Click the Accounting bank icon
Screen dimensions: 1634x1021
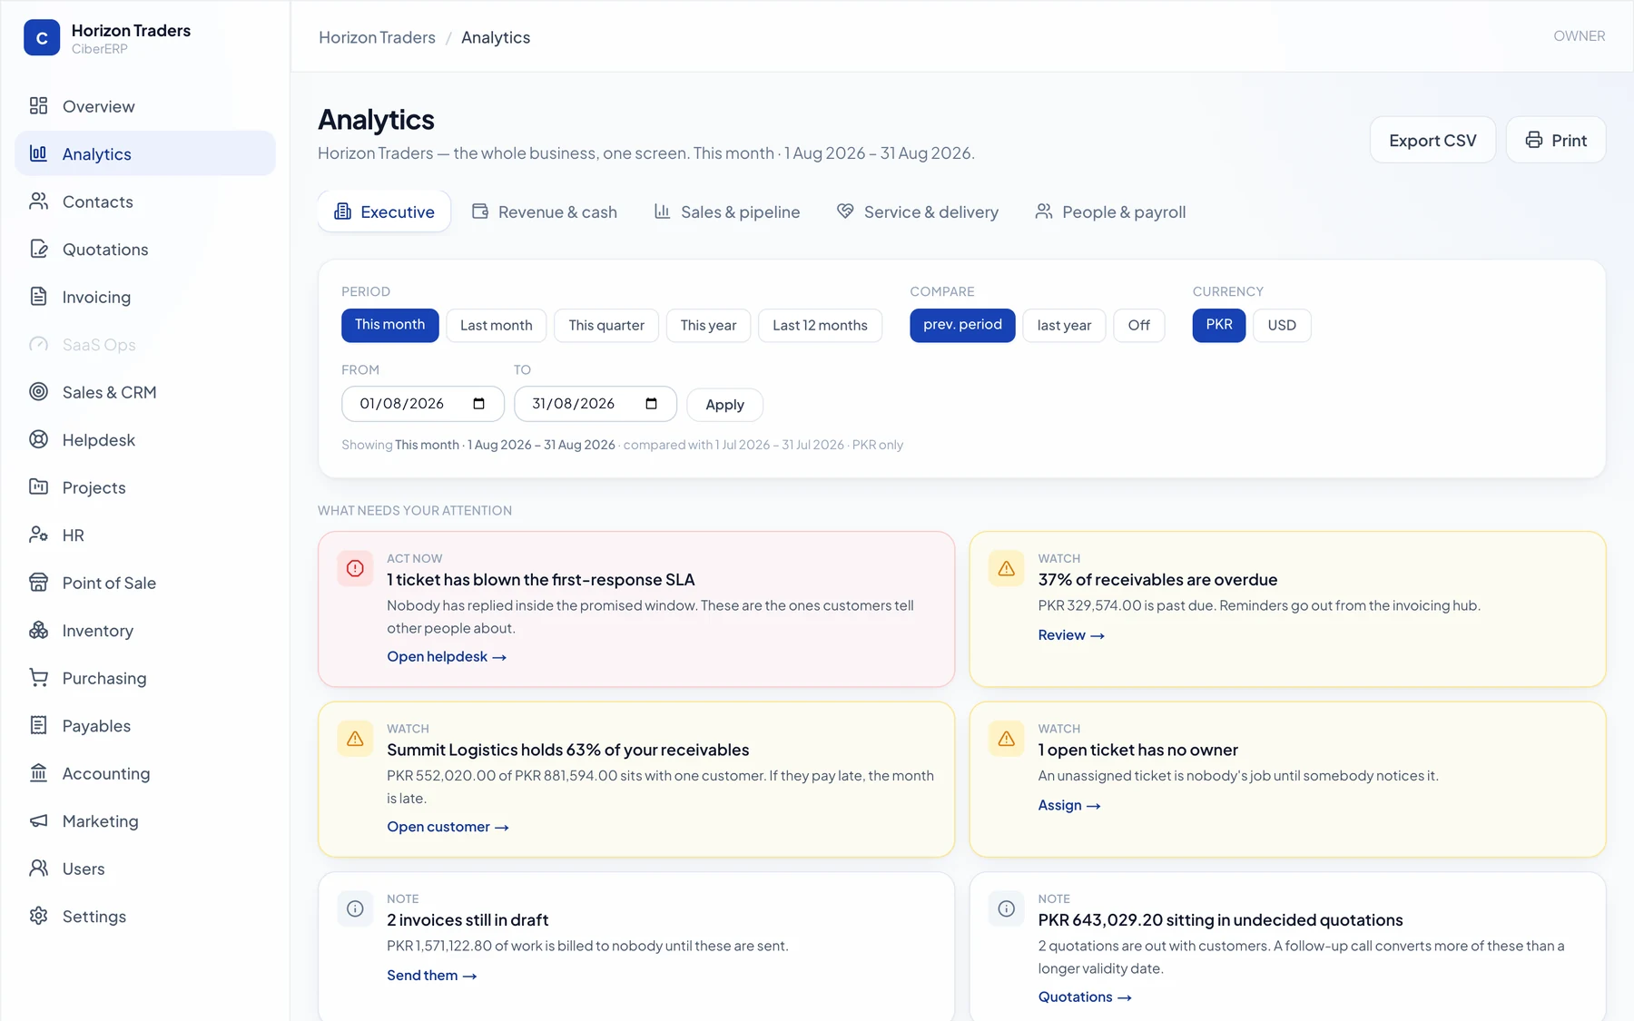point(38,773)
